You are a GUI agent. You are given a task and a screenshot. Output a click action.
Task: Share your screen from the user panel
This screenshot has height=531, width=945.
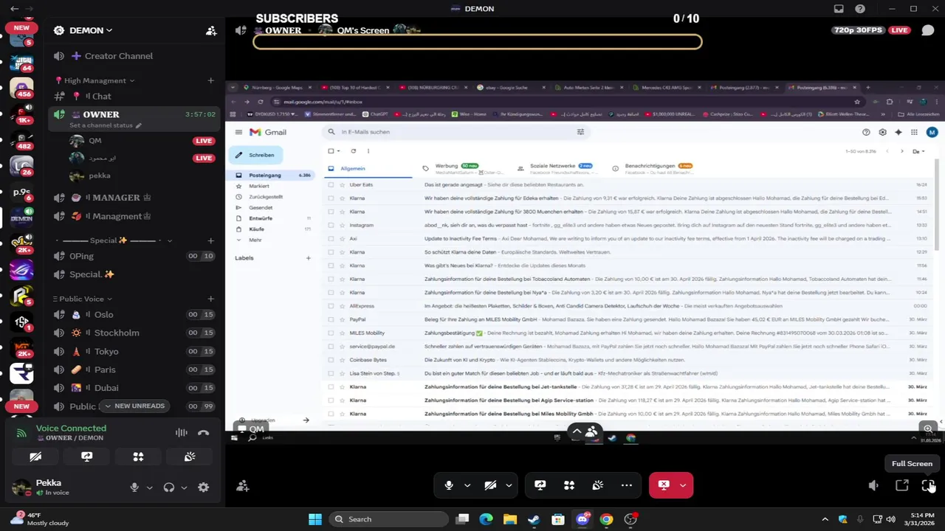(86, 457)
